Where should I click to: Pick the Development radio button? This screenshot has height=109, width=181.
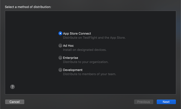click(60, 70)
